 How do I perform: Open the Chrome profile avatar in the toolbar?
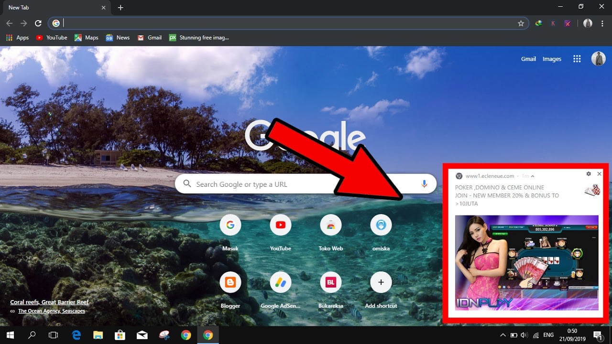[x=588, y=23]
